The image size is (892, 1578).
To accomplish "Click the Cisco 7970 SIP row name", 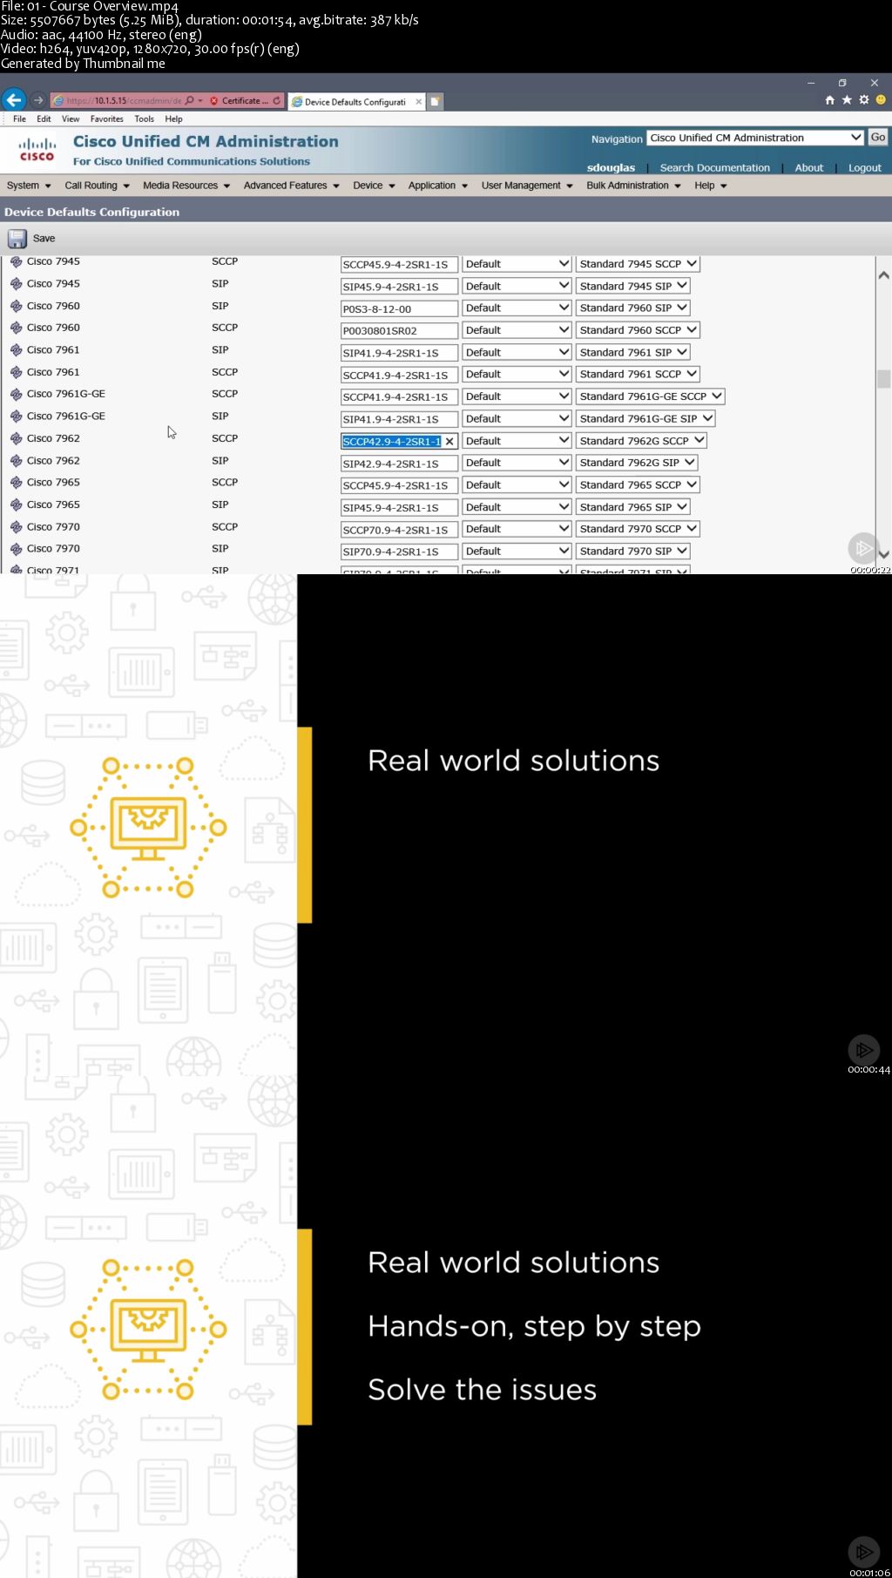I will click(x=53, y=549).
